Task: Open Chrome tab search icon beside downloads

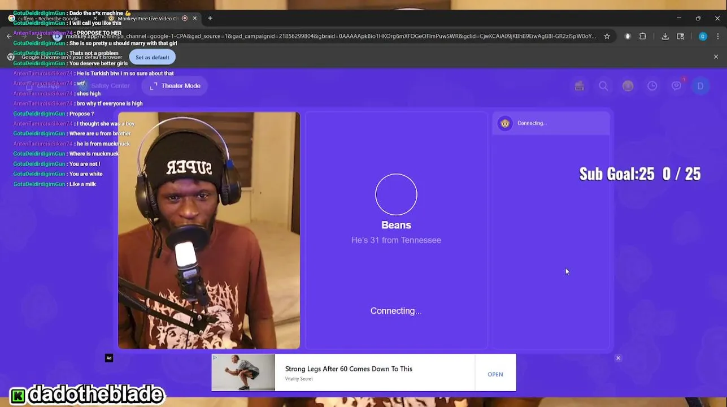Action: coord(681,36)
